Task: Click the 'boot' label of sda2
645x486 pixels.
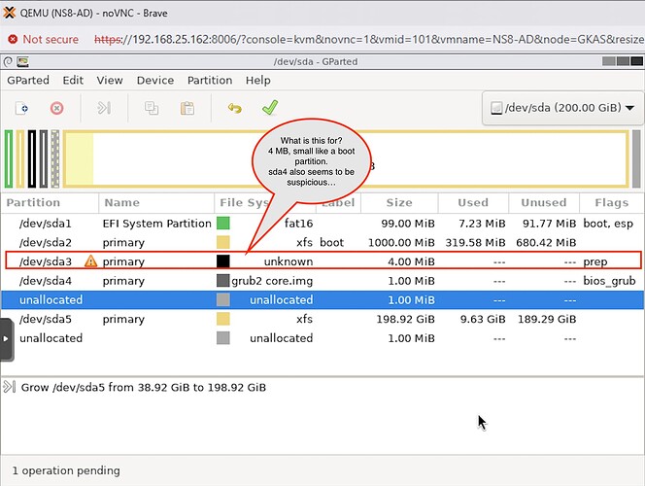Action: pyautogui.click(x=331, y=242)
